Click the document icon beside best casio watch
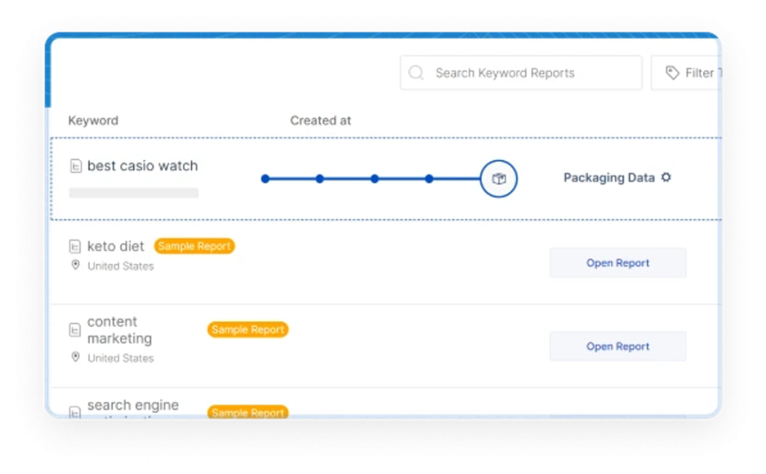This screenshot has width=766, height=474. coord(75,166)
